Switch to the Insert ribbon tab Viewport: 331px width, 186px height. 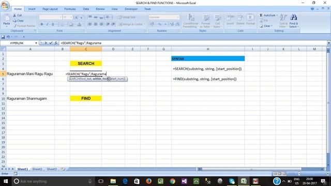click(32, 9)
